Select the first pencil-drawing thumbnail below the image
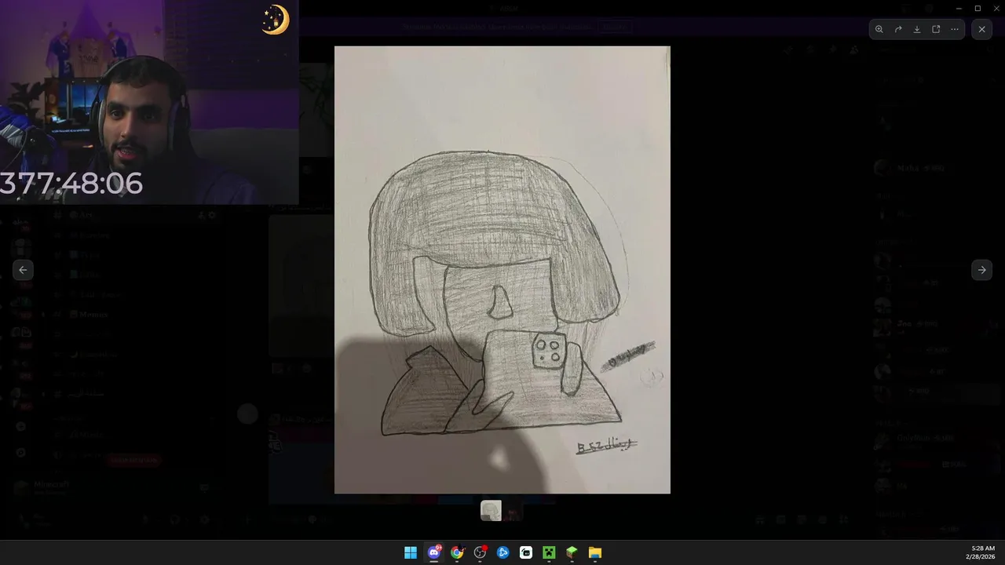This screenshot has width=1005, height=565. [x=491, y=511]
